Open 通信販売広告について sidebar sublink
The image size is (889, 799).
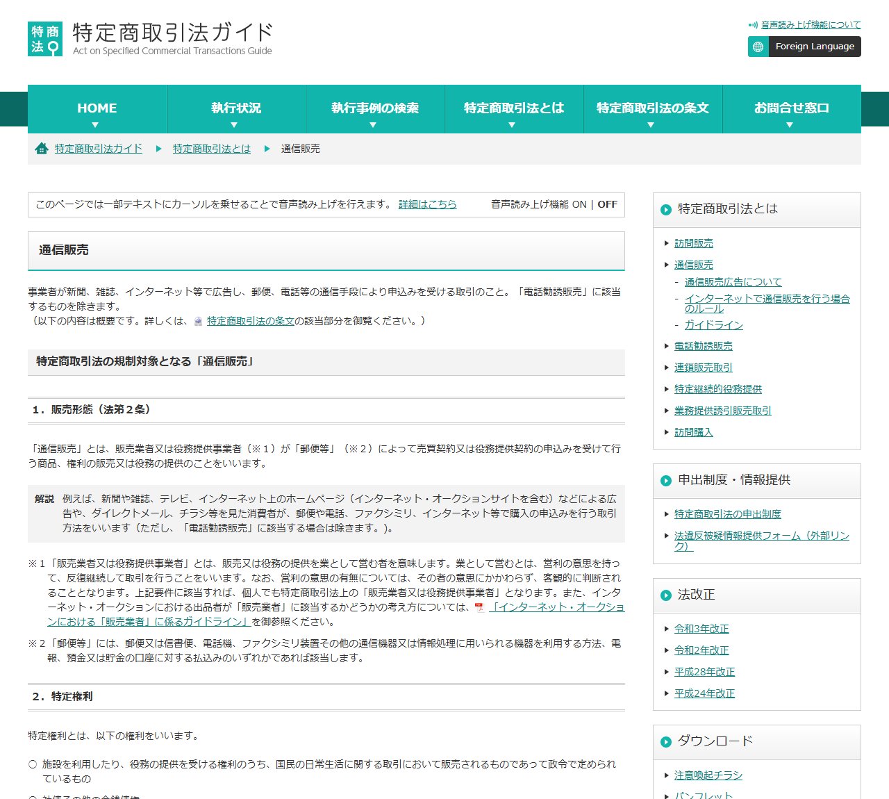(x=733, y=282)
